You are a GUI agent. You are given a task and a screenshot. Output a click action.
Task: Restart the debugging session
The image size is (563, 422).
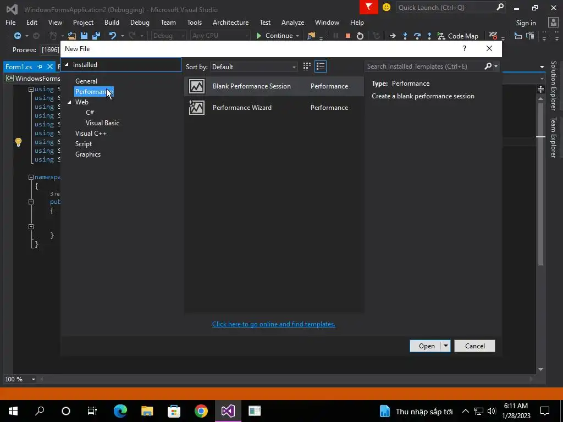point(360,36)
